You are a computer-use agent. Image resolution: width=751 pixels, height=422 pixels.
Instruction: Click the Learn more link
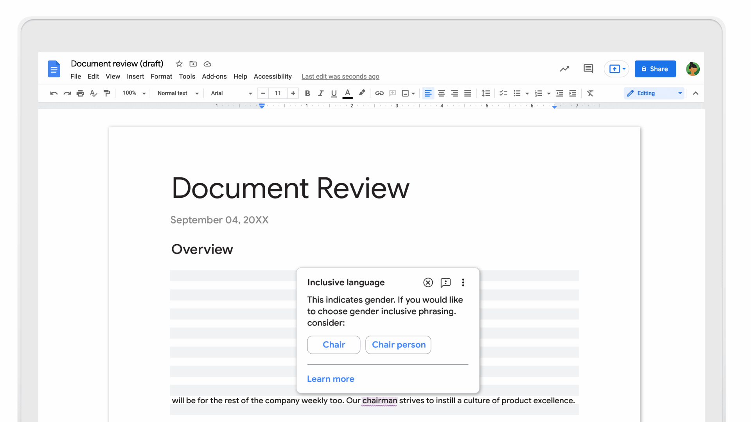click(x=331, y=379)
